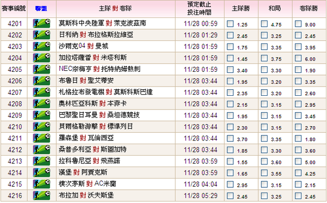Check away win 9.00 for match 4201

[298, 24]
